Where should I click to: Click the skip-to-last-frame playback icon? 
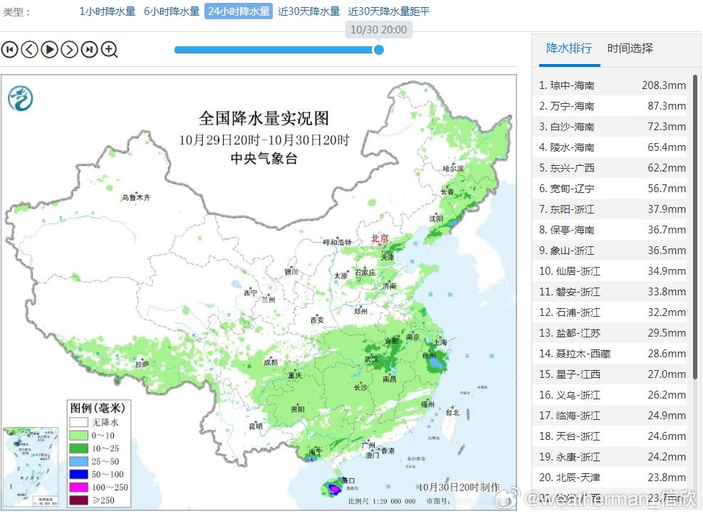pyautogui.click(x=89, y=50)
